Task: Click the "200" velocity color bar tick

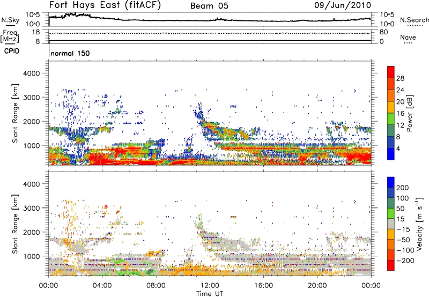Action: click(x=403, y=188)
